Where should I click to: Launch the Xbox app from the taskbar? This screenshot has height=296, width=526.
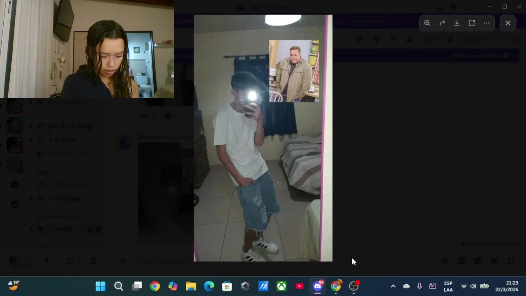[x=281, y=286]
